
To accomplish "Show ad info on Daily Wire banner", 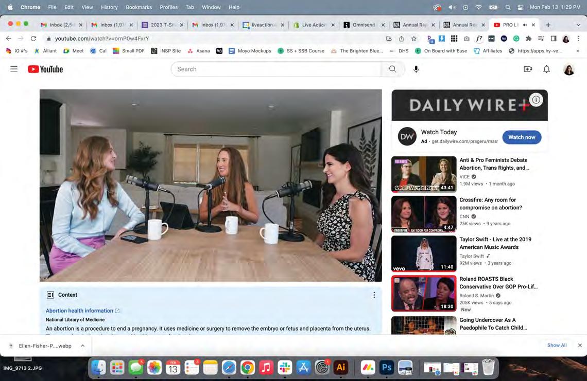I will (x=536, y=100).
